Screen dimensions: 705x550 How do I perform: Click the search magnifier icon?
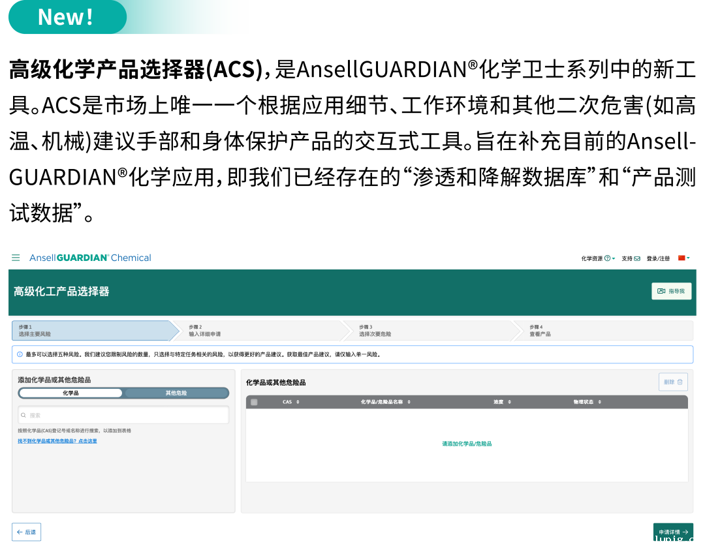click(24, 415)
